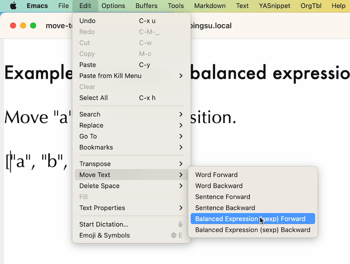Expand Paste from Kill Menu submenu
Image resolution: width=350 pixels, height=264 pixels.
(131, 76)
